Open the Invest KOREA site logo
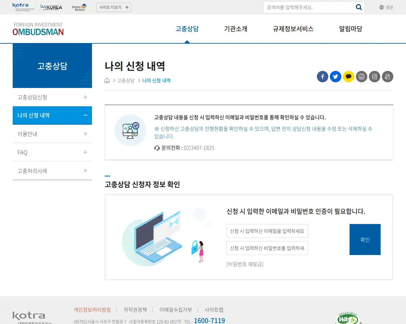406x324 pixels. pos(79,7)
